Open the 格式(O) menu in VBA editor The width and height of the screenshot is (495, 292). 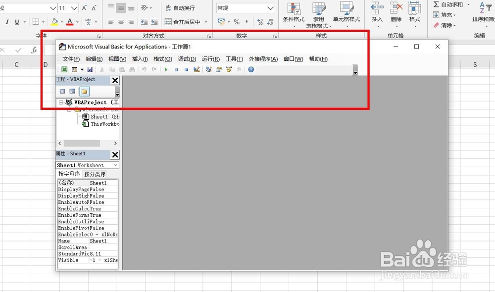click(x=162, y=59)
